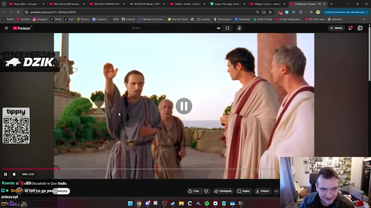Bookmark this page with the star icon
371x208 pixels.
click(x=270, y=12)
